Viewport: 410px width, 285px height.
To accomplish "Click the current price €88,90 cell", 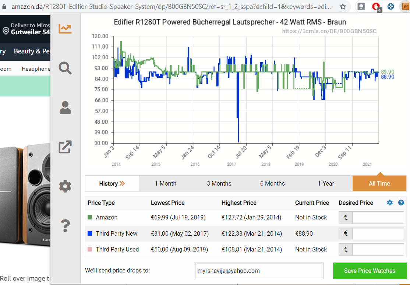I will tap(304, 233).
